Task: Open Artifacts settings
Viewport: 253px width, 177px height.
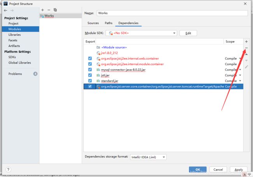Action: pos(14,46)
